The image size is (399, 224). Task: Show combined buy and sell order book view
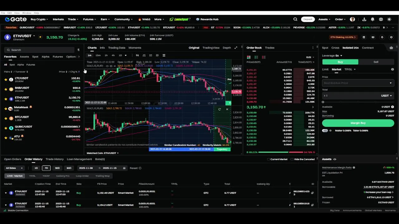click(249, 57)
